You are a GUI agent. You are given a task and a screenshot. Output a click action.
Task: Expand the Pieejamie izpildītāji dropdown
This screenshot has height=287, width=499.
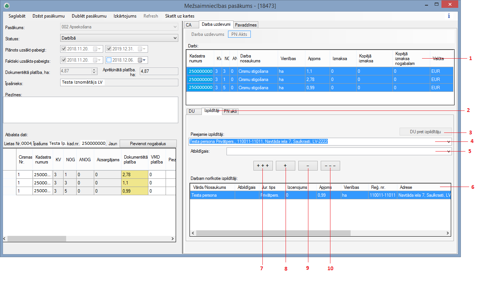coord(448,142)
